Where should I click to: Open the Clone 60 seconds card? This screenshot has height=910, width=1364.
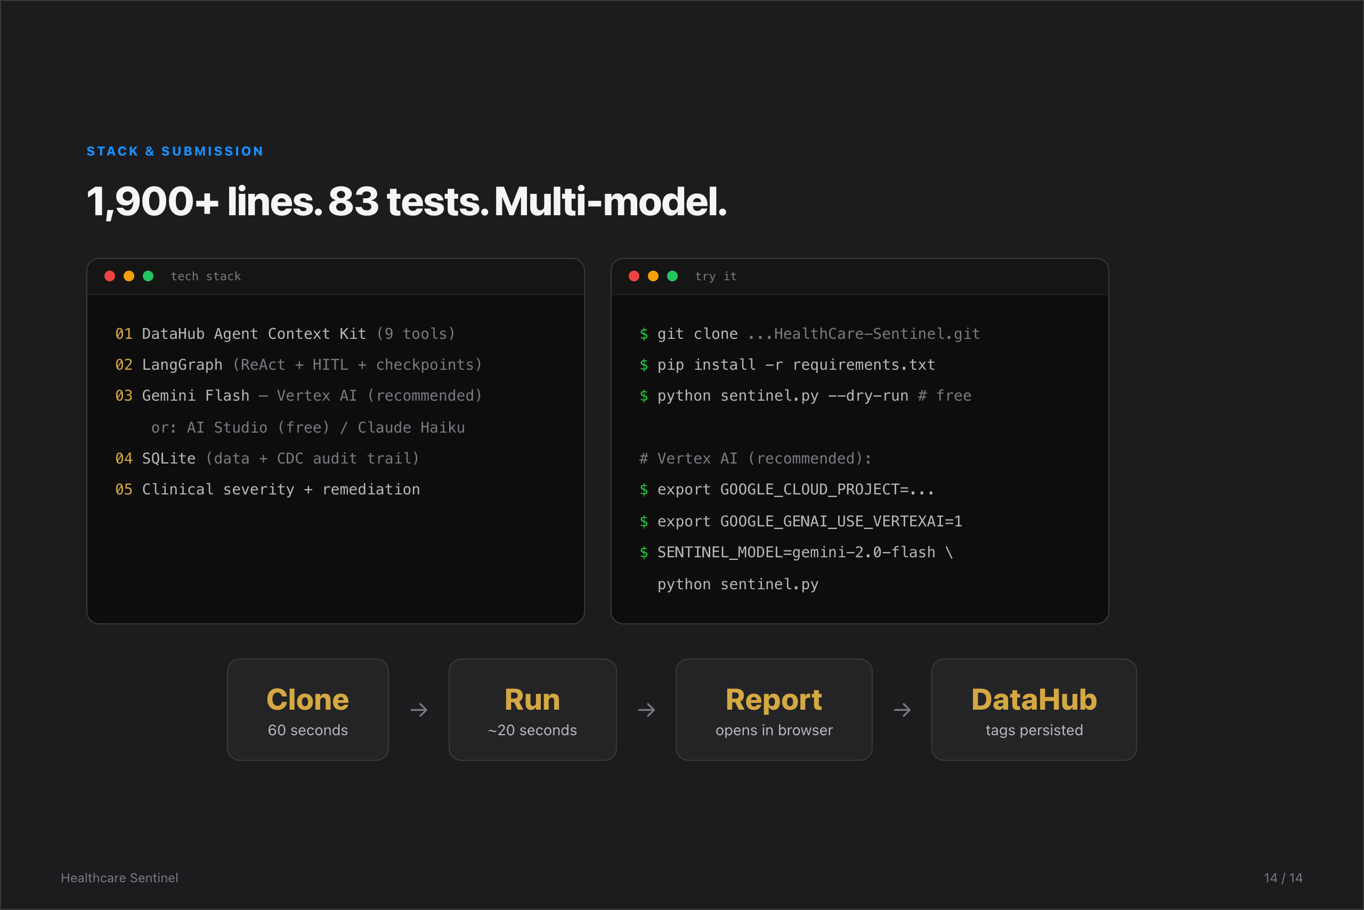[x=307, y=709]
